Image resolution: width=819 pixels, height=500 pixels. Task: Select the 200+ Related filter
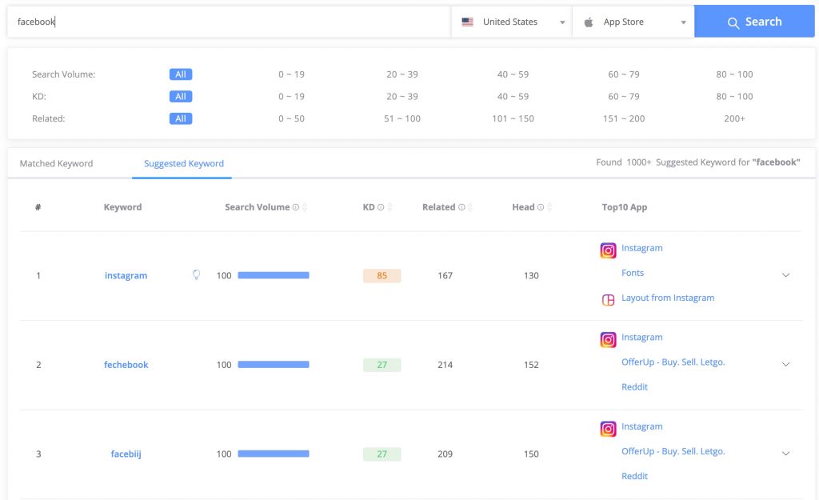point(734,118)
